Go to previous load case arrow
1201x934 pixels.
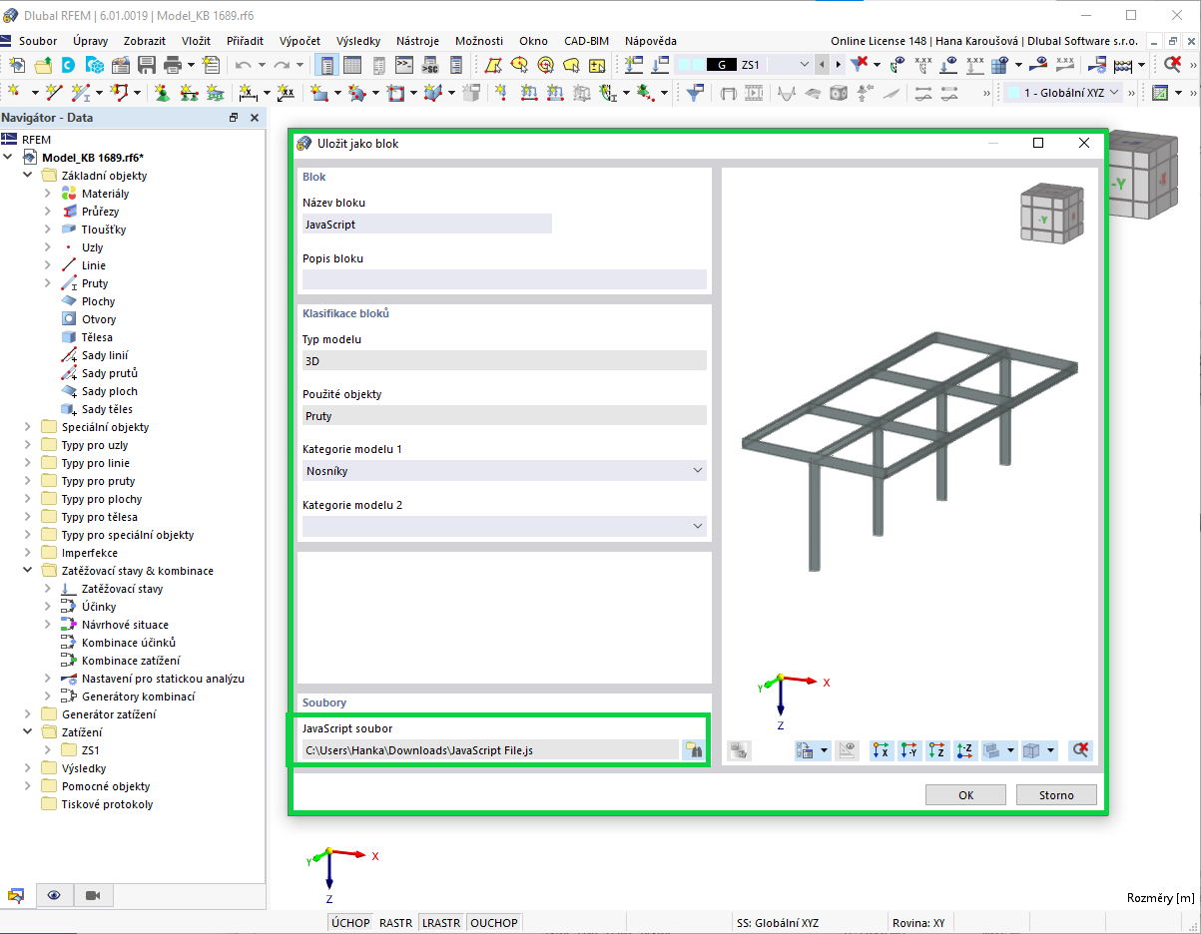click(x=822, y=65)
